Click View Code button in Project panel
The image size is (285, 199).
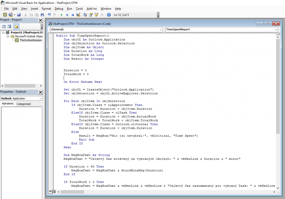click(4, 26)
